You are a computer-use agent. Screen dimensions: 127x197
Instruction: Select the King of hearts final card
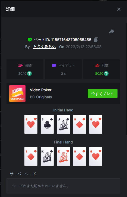pos(63,156)
